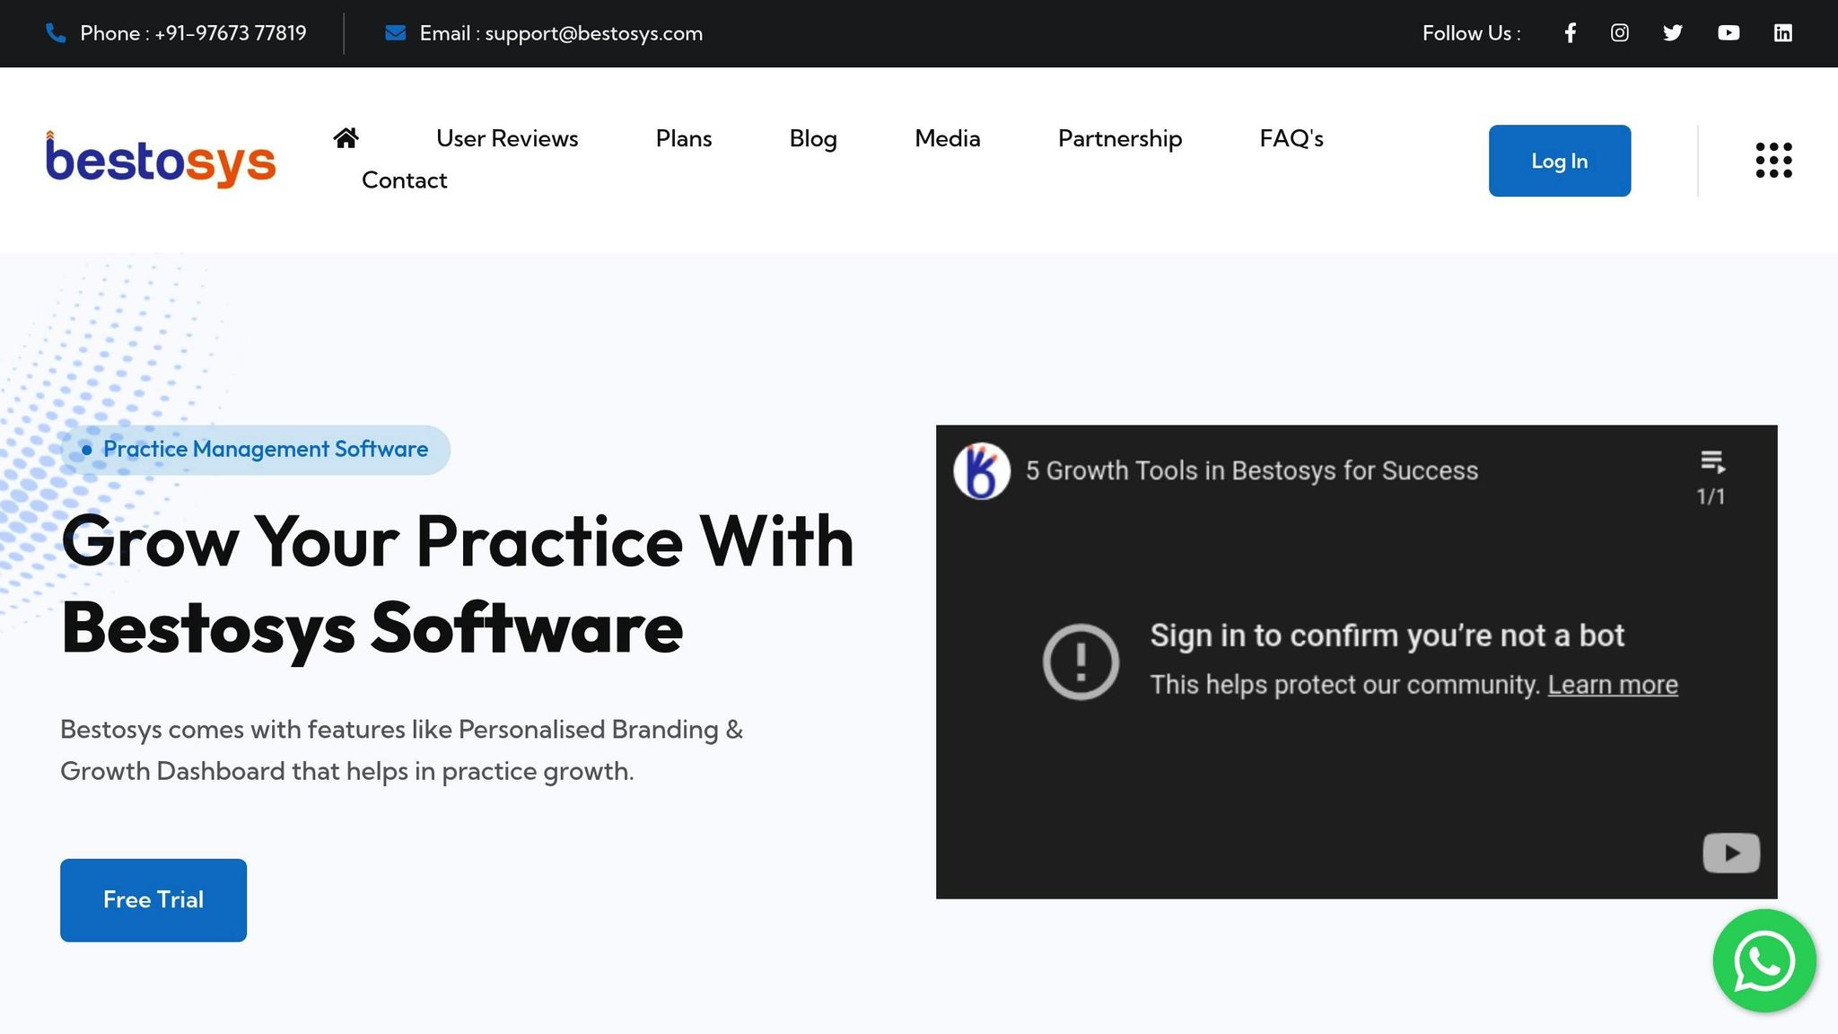Start the Free Trial button
The image size is (1838, 1034).
pos(153,900)
